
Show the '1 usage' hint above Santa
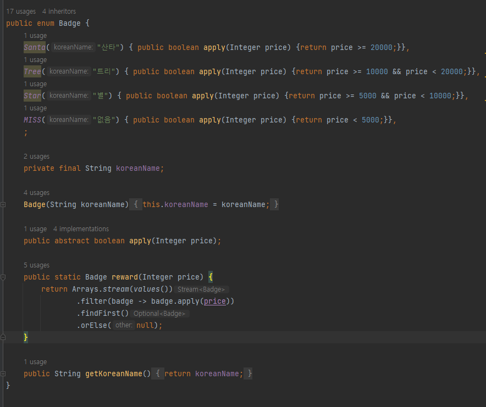35,36
